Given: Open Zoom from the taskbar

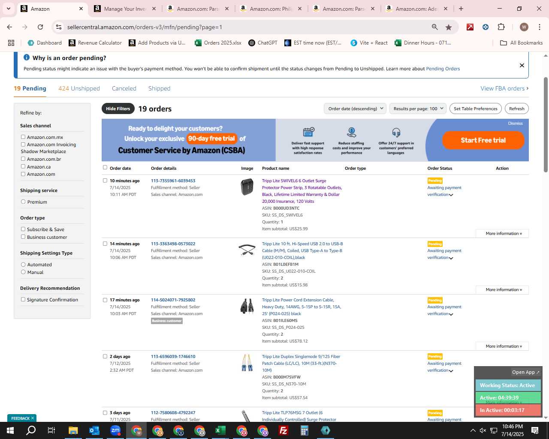Looking at the screenshot, I should click(x=115, y=430).
